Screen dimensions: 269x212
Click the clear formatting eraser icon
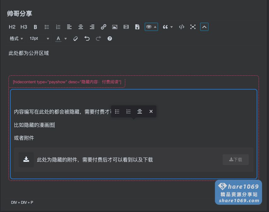[76, 38]
